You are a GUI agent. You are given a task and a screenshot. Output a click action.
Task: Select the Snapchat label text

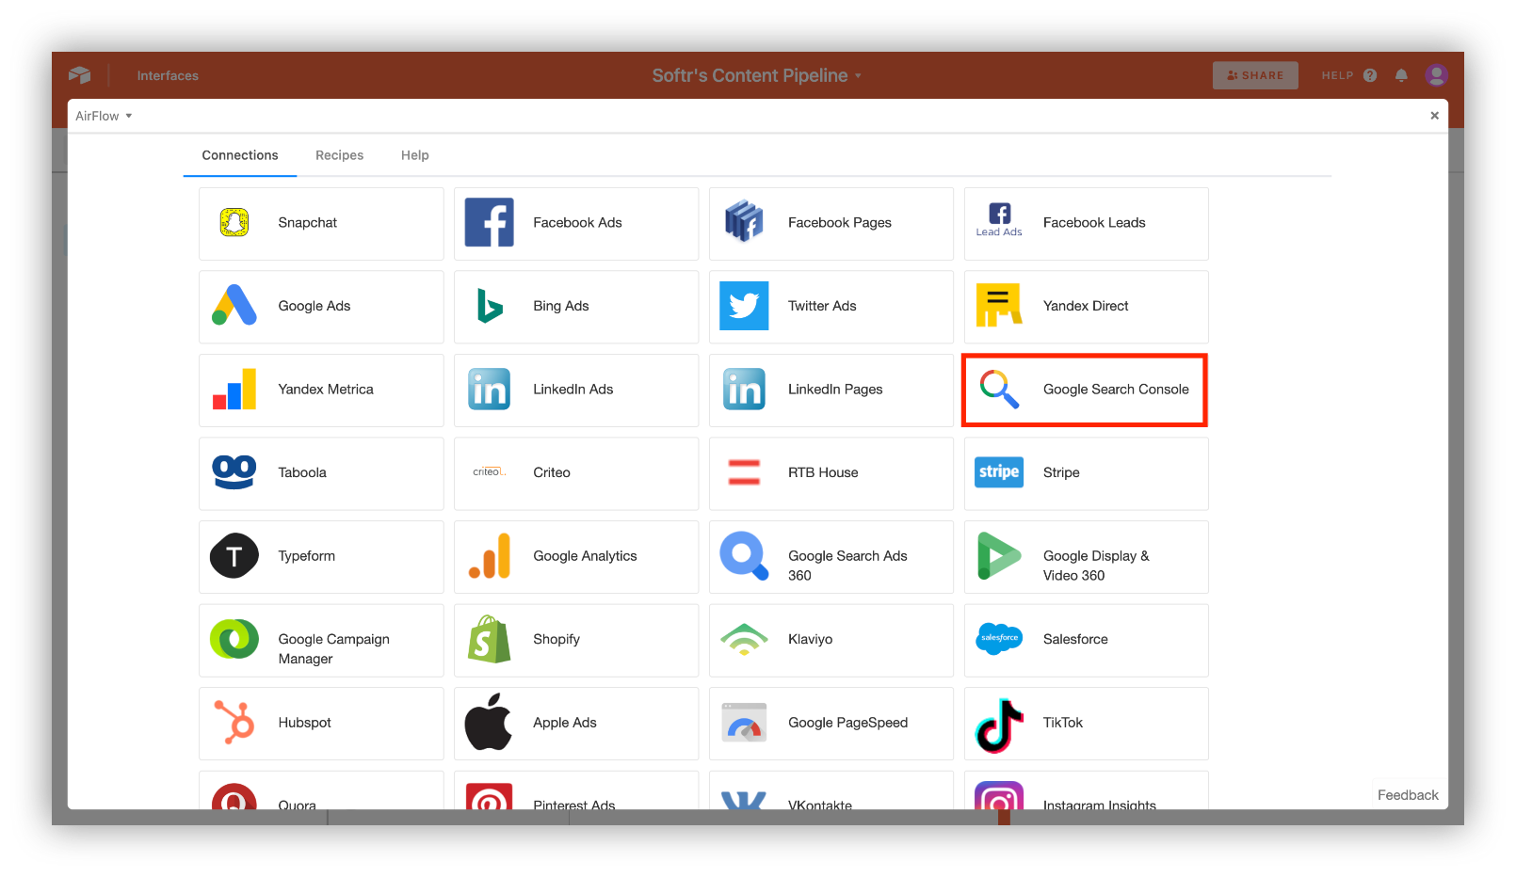308,223
